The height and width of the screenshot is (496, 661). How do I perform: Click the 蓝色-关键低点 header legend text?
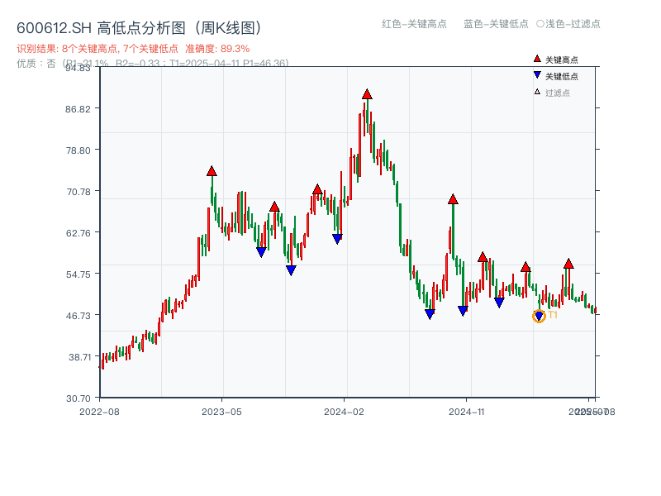496,24
